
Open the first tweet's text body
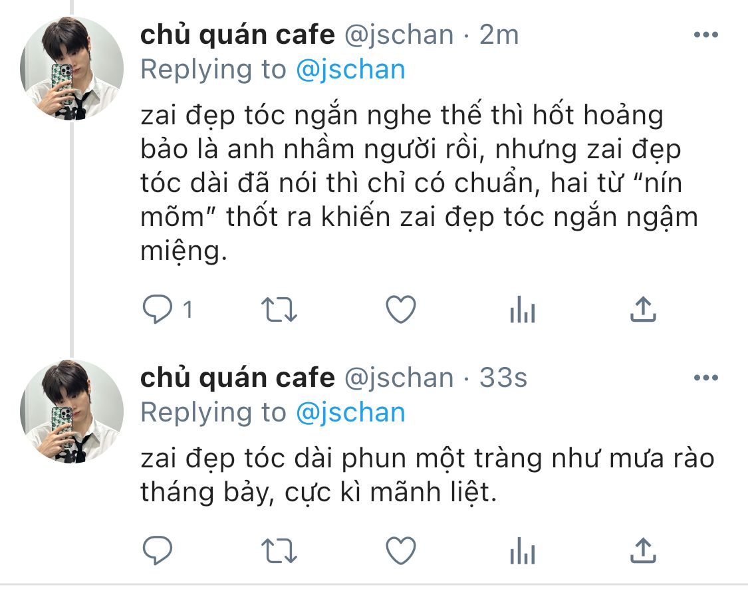coord(420,183)
